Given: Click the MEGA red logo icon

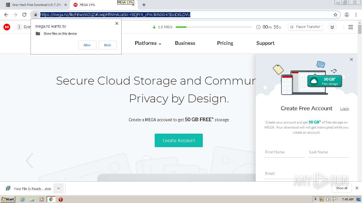Looking at the screenshot, I should coord(7,27).
